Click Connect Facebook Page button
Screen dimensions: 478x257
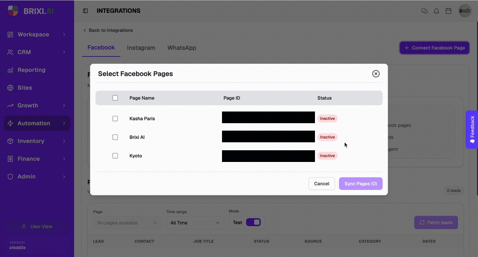(434, 48)
